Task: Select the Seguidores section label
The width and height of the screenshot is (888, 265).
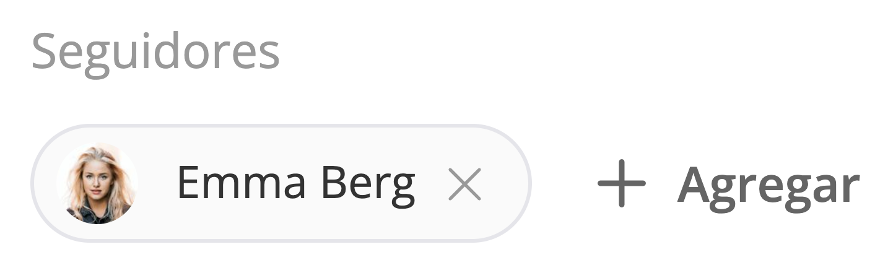Action: pyautogui.click(x=155, y=52)
